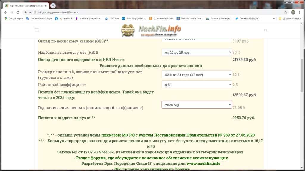The height and width of the screenshot is (171, 305).
Task: Expand the hidden bookmarks overflow chevron
Action: click(274, 18)
